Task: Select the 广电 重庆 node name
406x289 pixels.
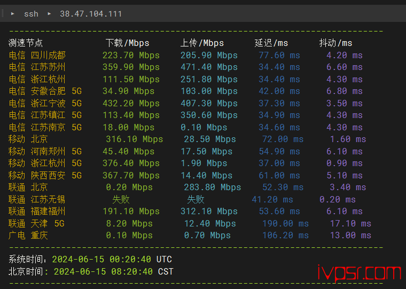Action: (x=28, y=235)
